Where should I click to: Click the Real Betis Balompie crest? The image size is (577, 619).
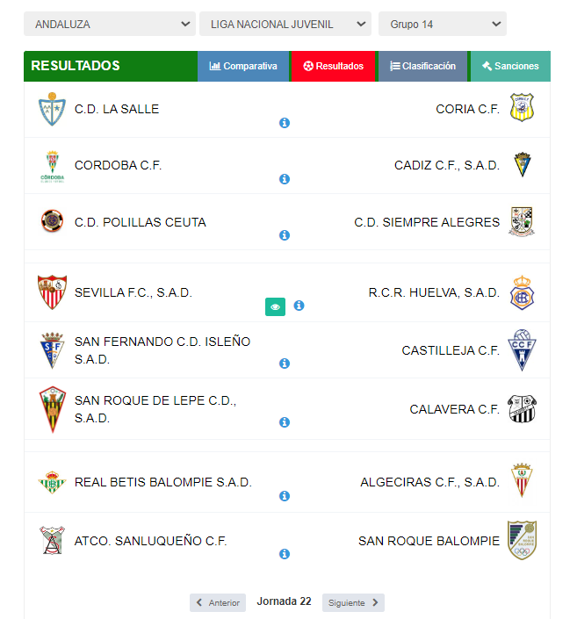52,482
